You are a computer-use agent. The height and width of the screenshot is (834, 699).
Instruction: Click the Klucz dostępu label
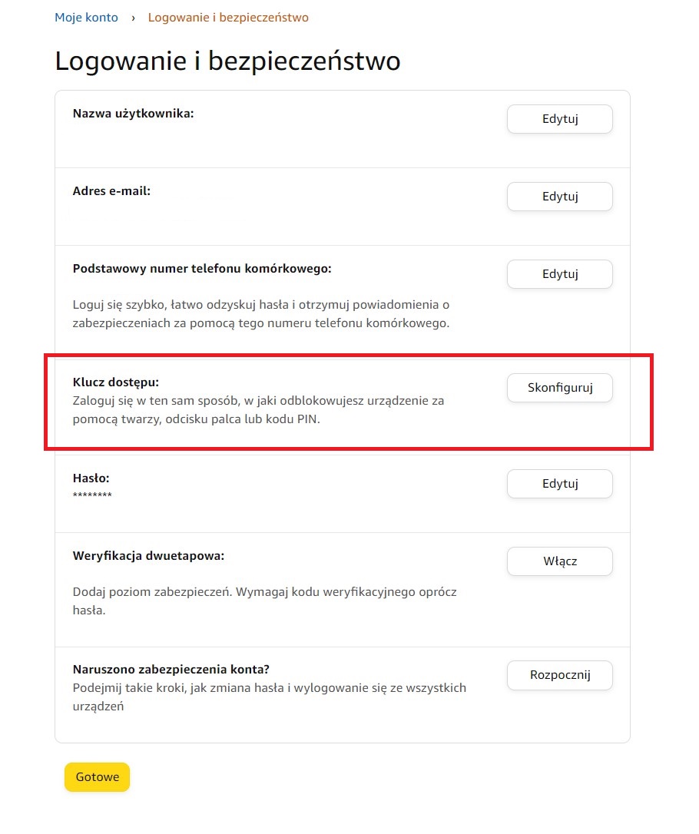point(116,382)
